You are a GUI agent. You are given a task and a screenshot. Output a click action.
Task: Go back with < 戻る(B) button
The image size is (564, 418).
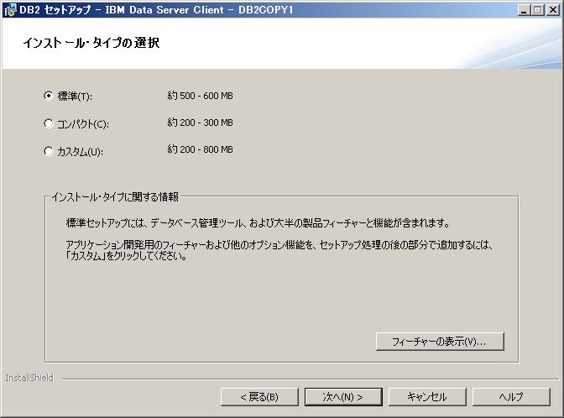pos(259,397)
